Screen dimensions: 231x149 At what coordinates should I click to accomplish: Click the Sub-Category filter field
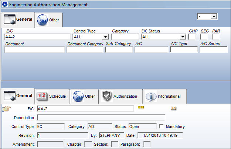tap(119, 50)
